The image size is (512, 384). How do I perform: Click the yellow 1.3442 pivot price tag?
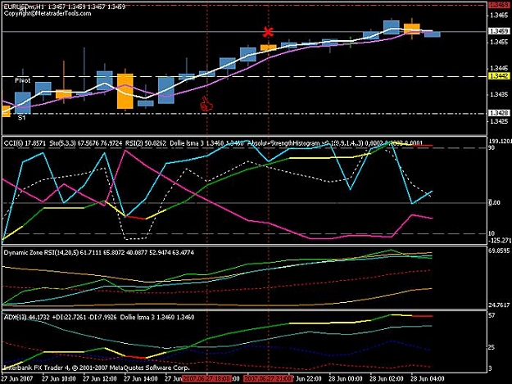(499, 76)
